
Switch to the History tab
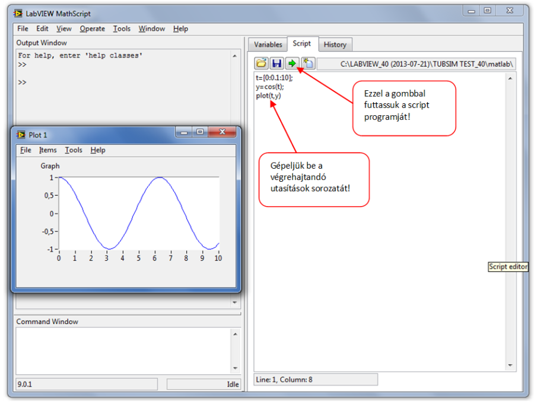pos(335,45)
